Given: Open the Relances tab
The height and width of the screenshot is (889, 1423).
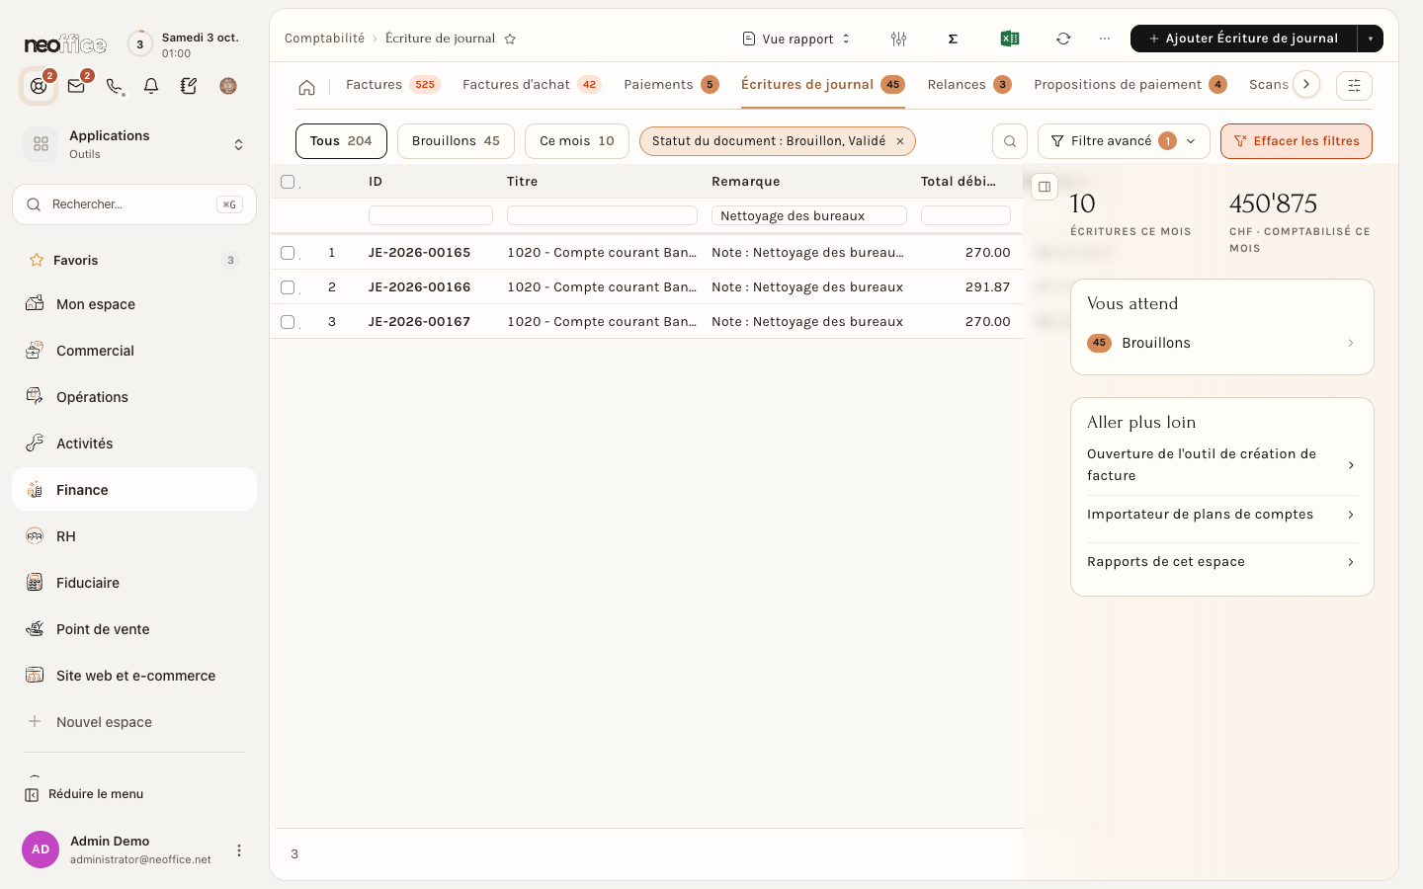Looking at the screenshot, I should click(x=968, y=85).
